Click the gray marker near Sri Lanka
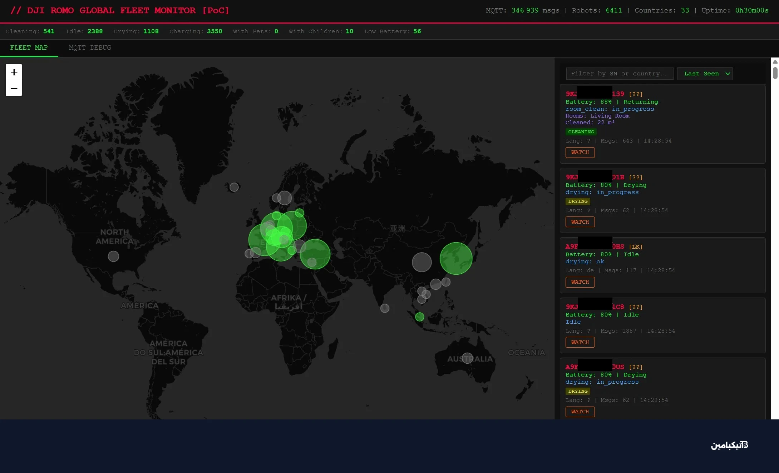The height and width of the screenshot is (473, 779). 385,308
